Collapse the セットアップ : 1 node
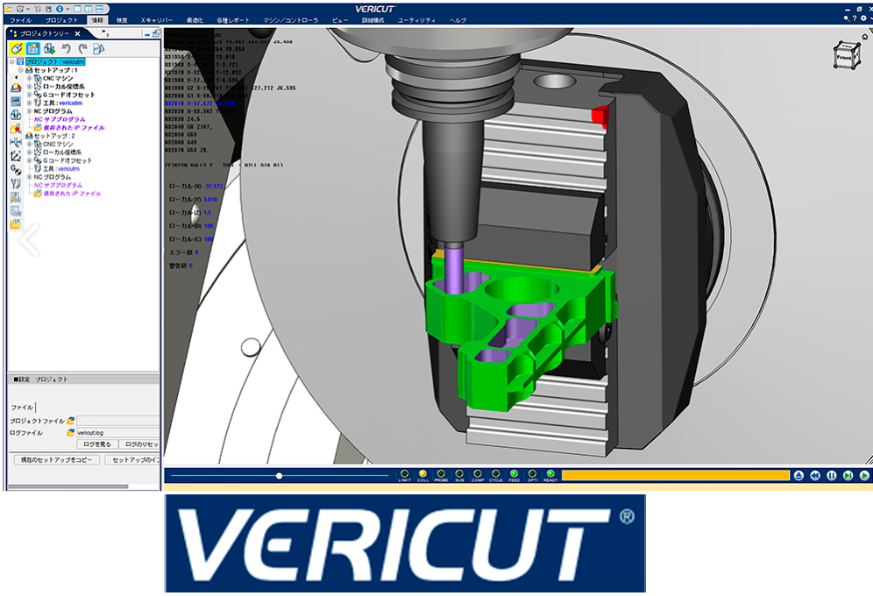873x596 pixels. [21, 70]
